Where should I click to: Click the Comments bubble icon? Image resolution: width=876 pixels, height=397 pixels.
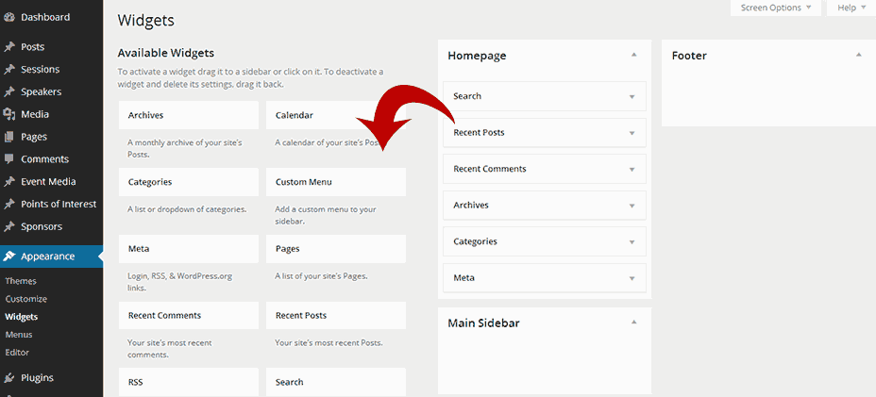click(x=8, y=159)
